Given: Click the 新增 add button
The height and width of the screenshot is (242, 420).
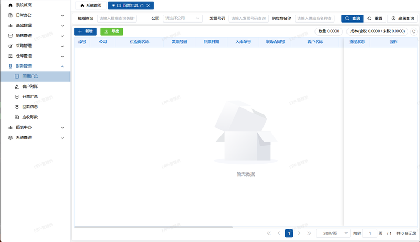Looking at the screenshot, I should point(85,31).
